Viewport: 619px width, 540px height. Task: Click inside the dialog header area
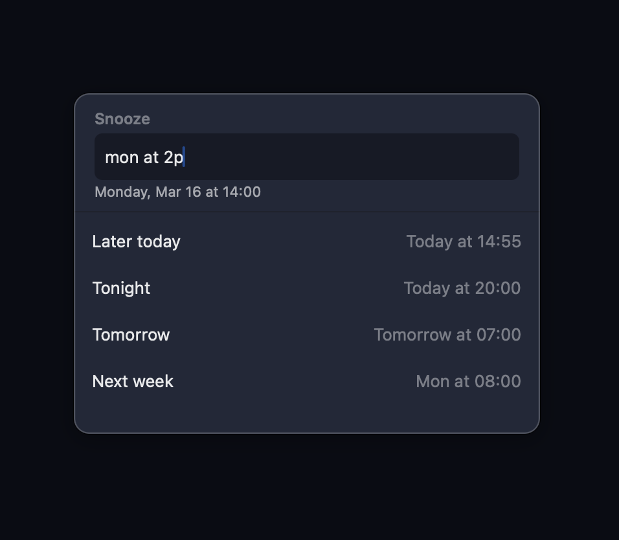306,119
